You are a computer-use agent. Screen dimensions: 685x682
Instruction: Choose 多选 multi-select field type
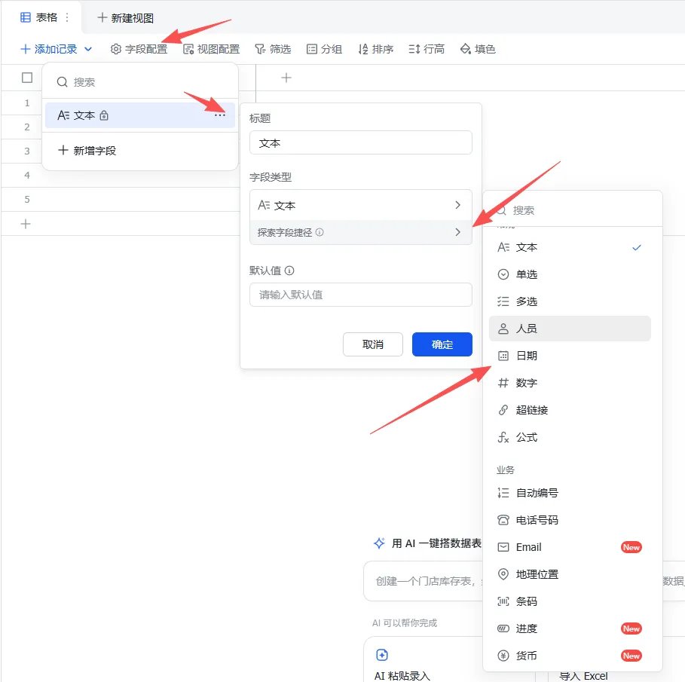coord(570,301)
